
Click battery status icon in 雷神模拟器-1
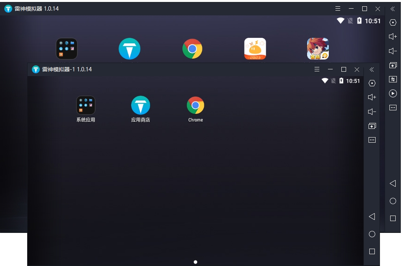coord(341,81)
